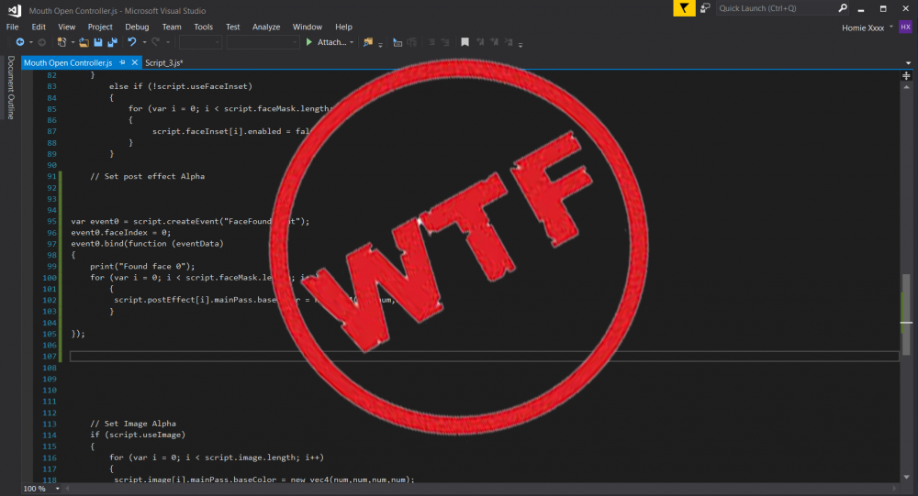Click the Undo icon in toolbar
Image resolution: width=918 pixels, height=496 pixels.
pyautogui.click(x=132, y=42)
